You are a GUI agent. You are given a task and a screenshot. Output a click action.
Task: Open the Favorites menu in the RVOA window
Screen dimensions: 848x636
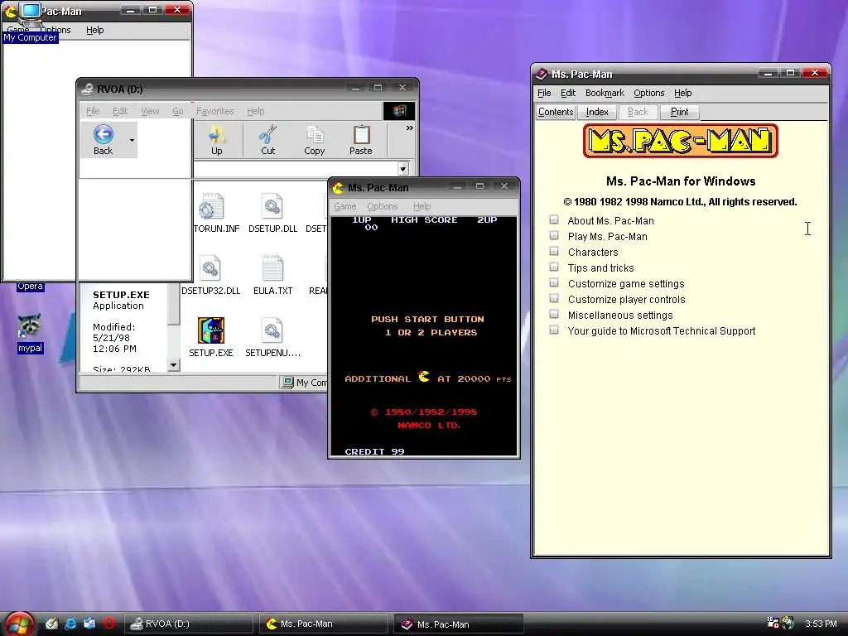214,111
